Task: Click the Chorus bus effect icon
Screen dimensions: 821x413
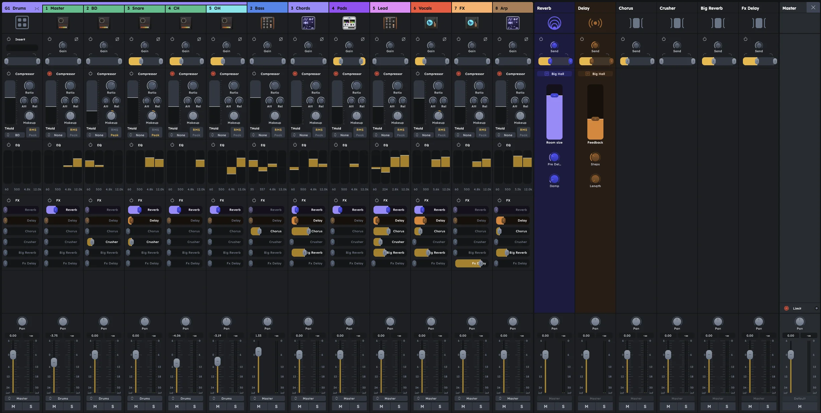Action: point(636,23)
